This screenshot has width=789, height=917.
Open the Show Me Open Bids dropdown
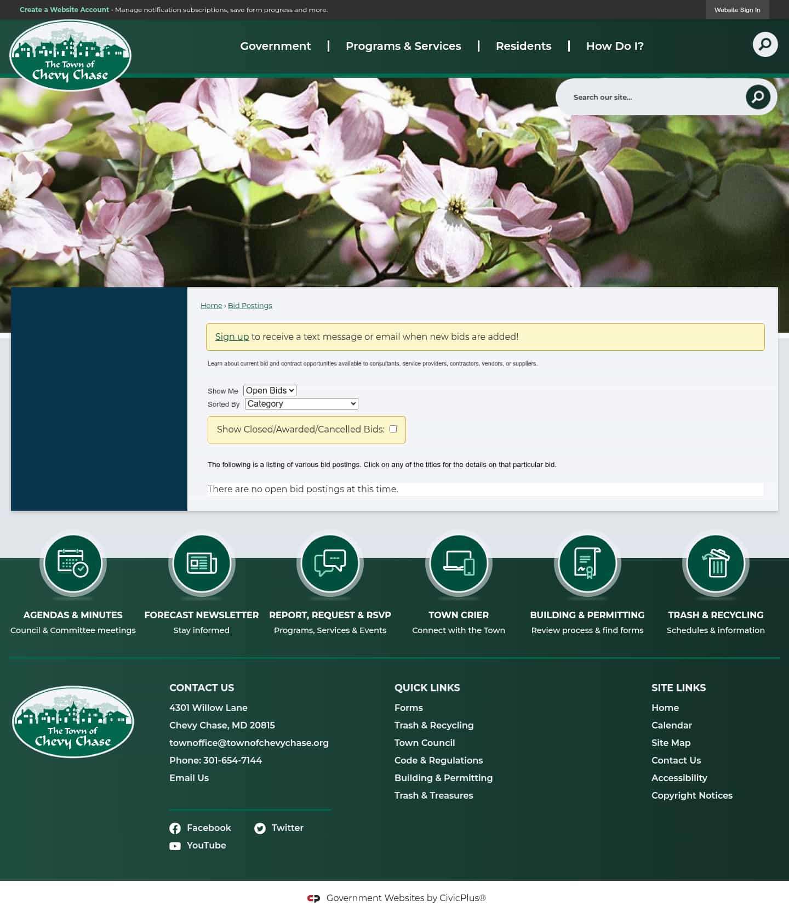click(x=270, y=390)
